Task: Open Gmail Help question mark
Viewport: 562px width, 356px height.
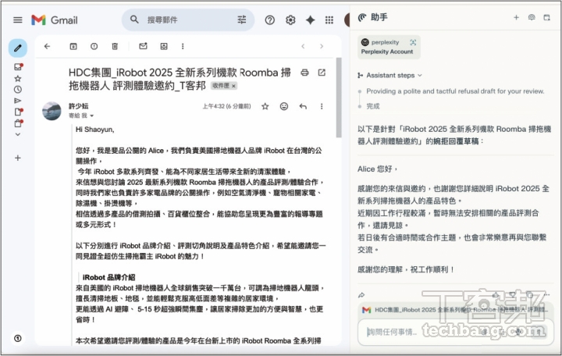Action: [x=269, y=20]
